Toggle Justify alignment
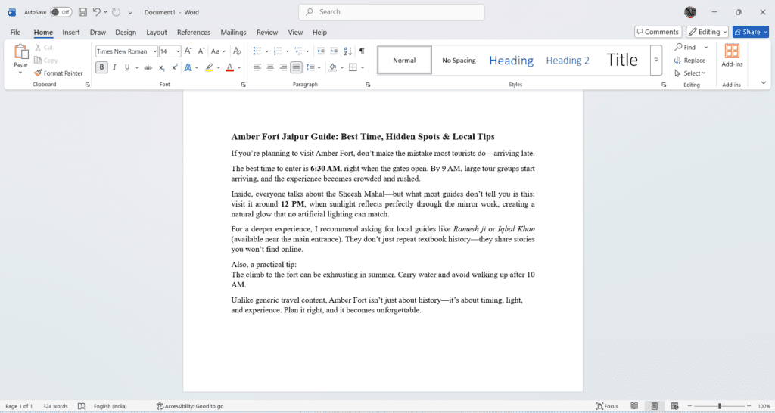This screenshot has width=775, height=413. tap(296, 67)
